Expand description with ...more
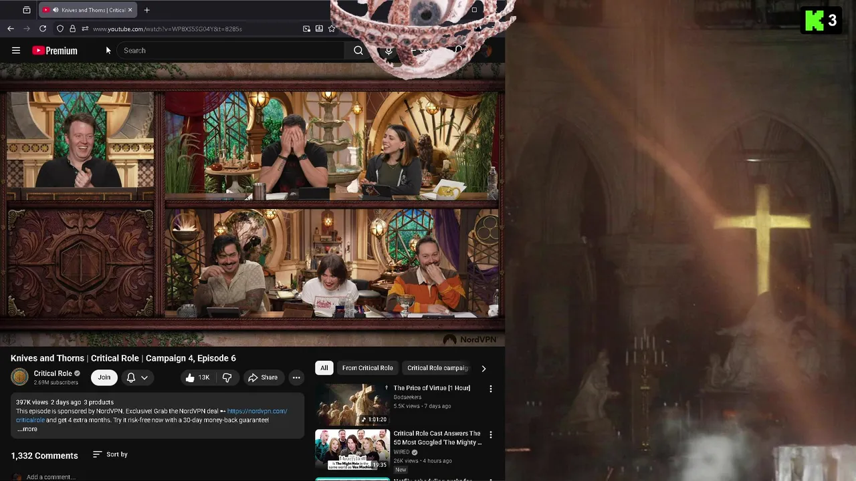This screenshot has width=856, height=481. 27,429
